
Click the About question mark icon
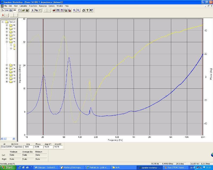coord(87,10)
